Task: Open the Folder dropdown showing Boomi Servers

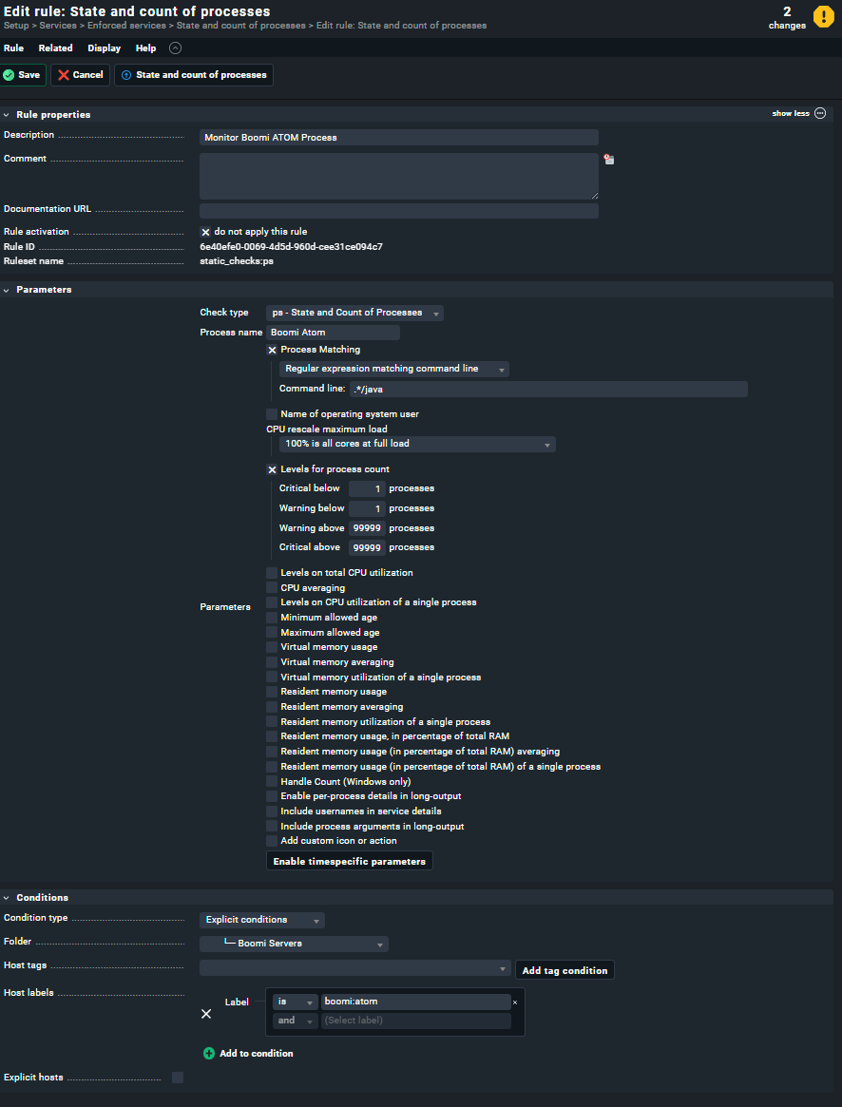Action: [x=294, y=945]
